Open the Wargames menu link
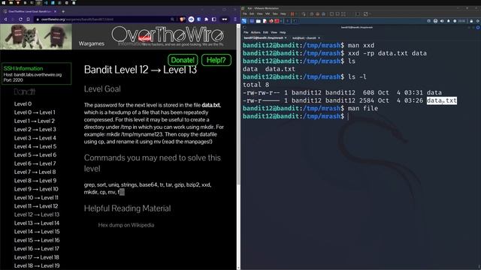Viewport: 481px width, 270px height. point(92,43)
